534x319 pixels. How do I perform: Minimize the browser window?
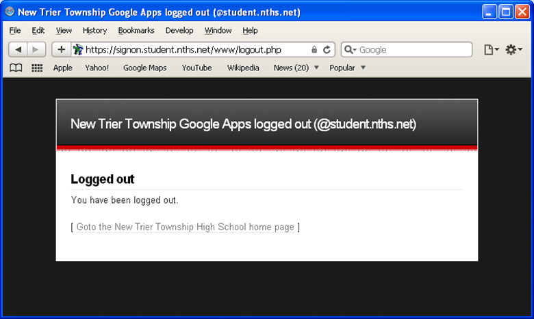point(489,12)
